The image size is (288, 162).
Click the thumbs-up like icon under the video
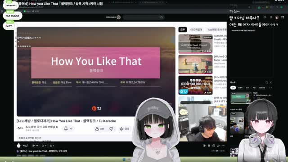[x=97, y=129]
